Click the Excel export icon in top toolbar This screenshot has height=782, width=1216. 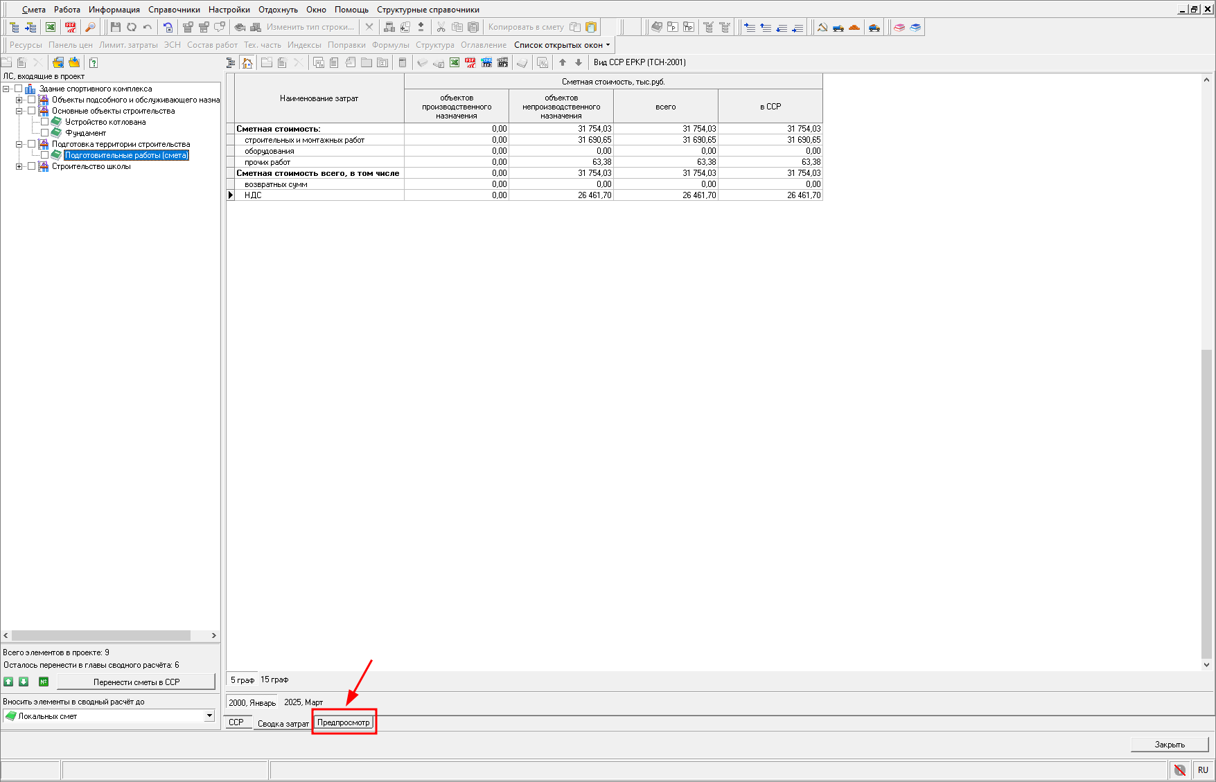point(51,27)
